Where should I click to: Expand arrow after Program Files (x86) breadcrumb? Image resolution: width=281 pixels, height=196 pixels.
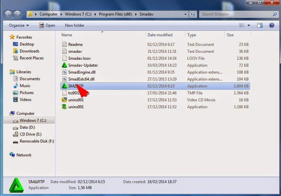click(136, 14)
